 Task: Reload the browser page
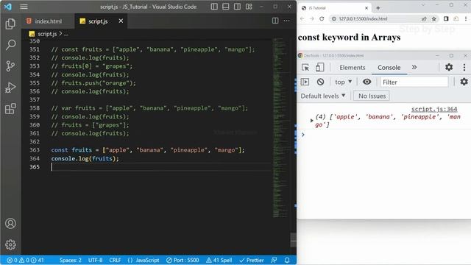[322, 18]
